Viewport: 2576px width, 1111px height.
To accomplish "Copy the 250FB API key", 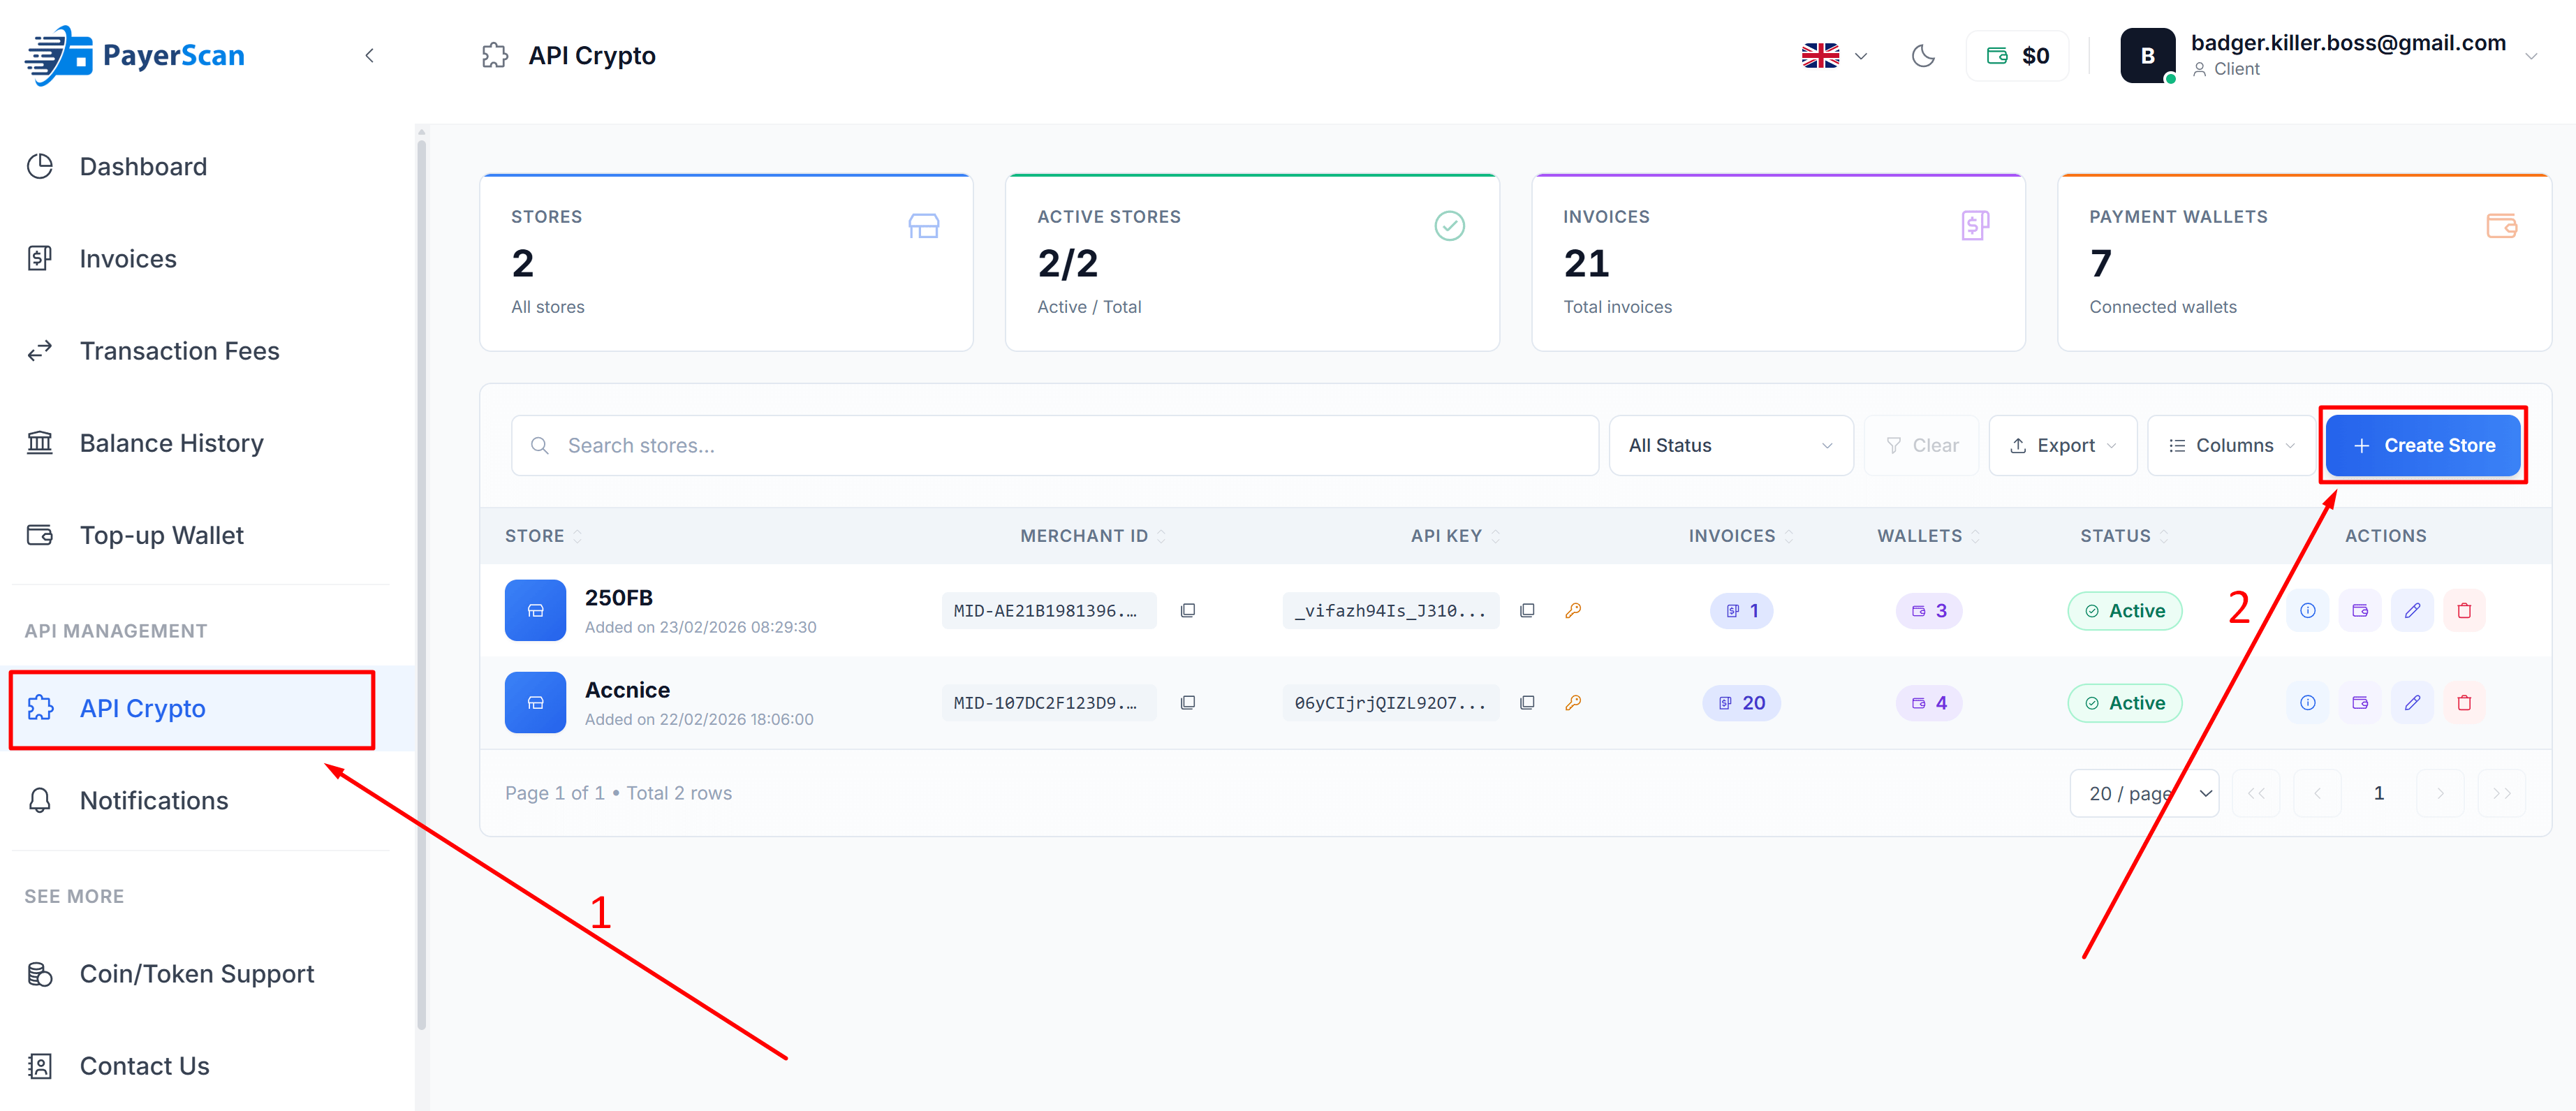I will [x=1527, y=610].
